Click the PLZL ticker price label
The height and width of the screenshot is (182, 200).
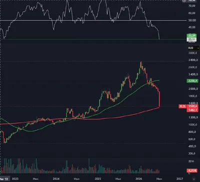click(x=182, y=106)
